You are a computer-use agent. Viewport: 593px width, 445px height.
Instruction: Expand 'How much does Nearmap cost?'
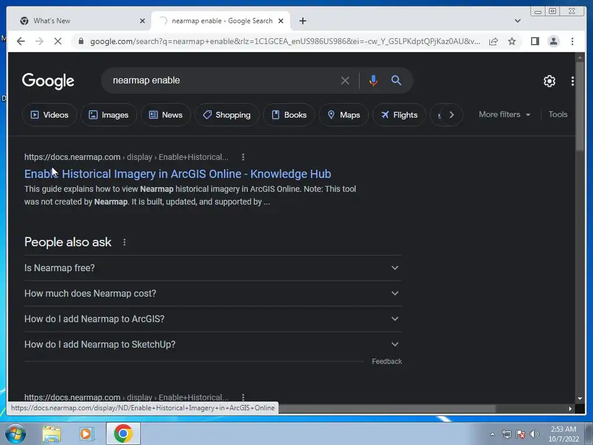[212, 293]
